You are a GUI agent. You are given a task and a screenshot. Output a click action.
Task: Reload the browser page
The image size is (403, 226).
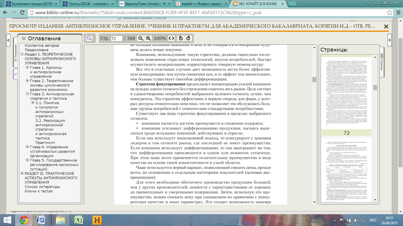pos(23,13)
